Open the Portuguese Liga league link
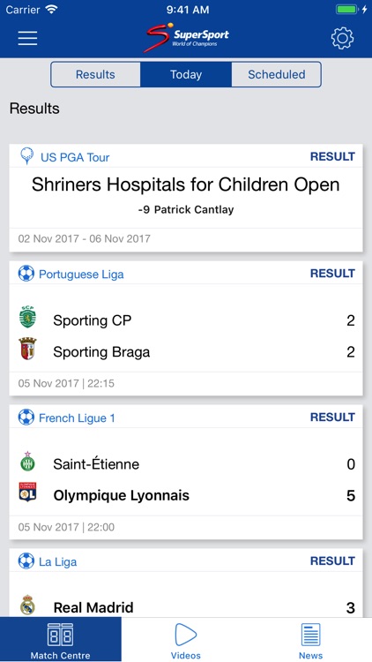 click(x=81, y=275)
